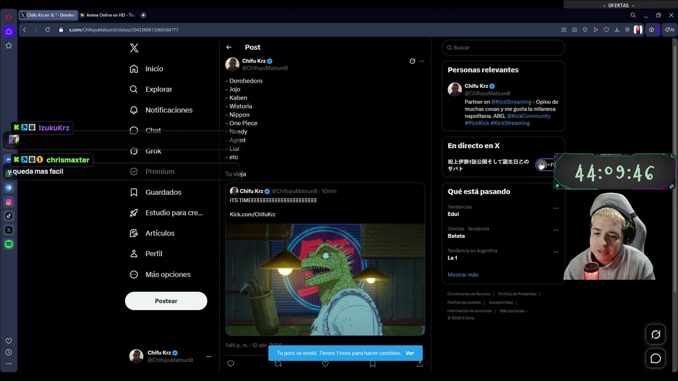678x381 pixels.
Task: Open the Flow send arrow icon
Action: (596, 30)
